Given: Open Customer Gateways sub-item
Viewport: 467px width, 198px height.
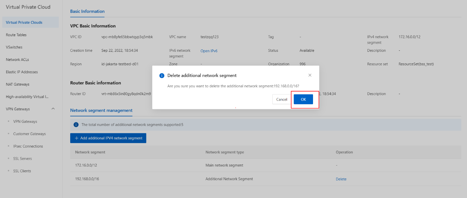Looking at the screenshot, I should point(30,134).
